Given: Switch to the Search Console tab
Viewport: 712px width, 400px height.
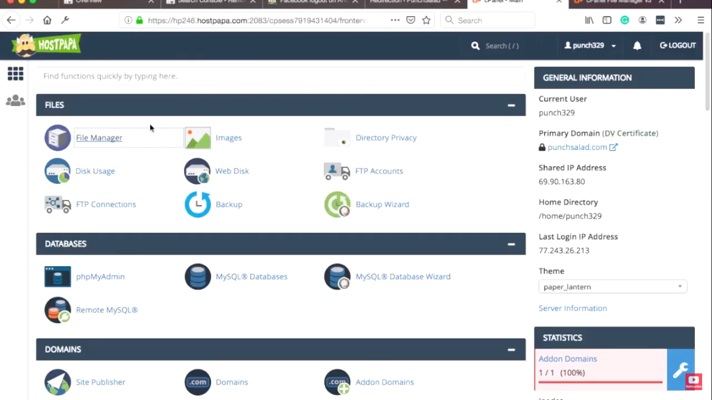Looking at the screenshot, I should coord(211,3).
